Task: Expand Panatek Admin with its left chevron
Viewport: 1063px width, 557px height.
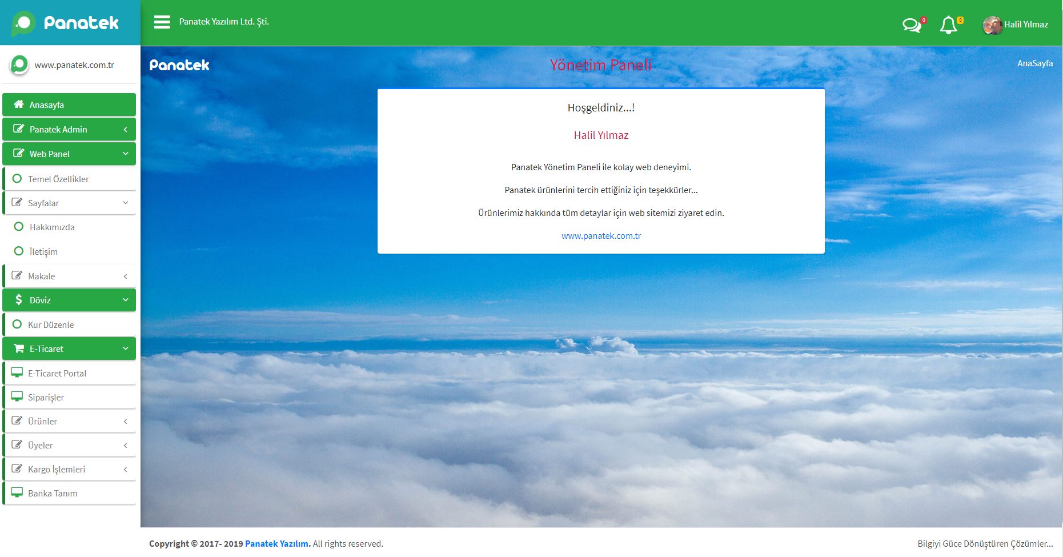Action: [126, 130]
